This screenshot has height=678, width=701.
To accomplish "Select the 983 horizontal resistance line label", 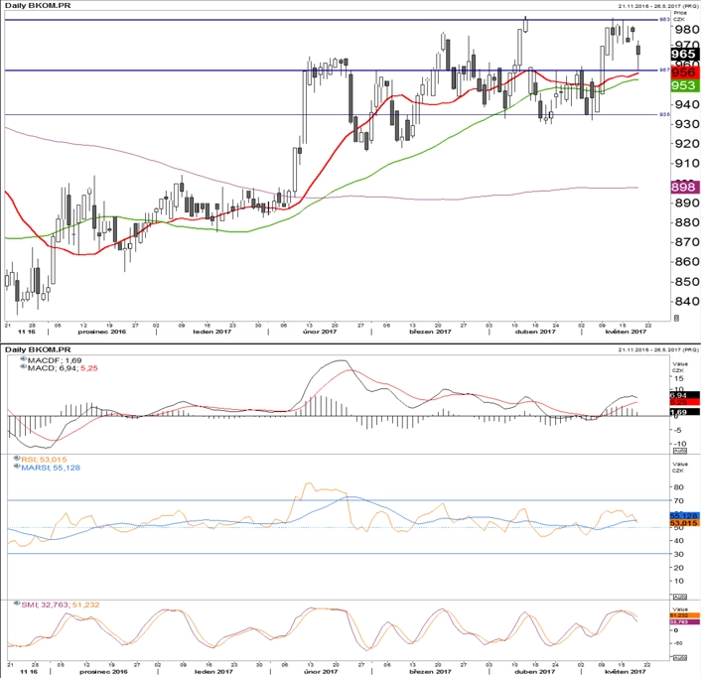I will tap(665, 20).
